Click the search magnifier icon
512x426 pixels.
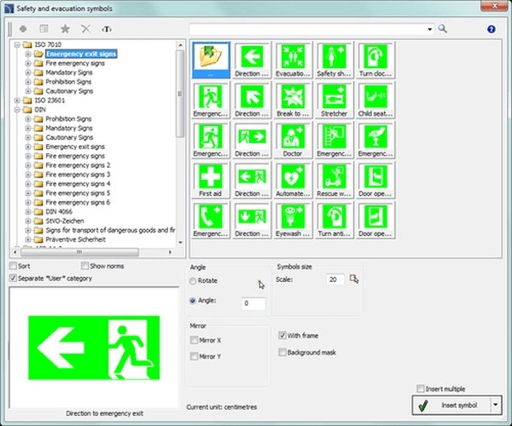pos(443,29)
